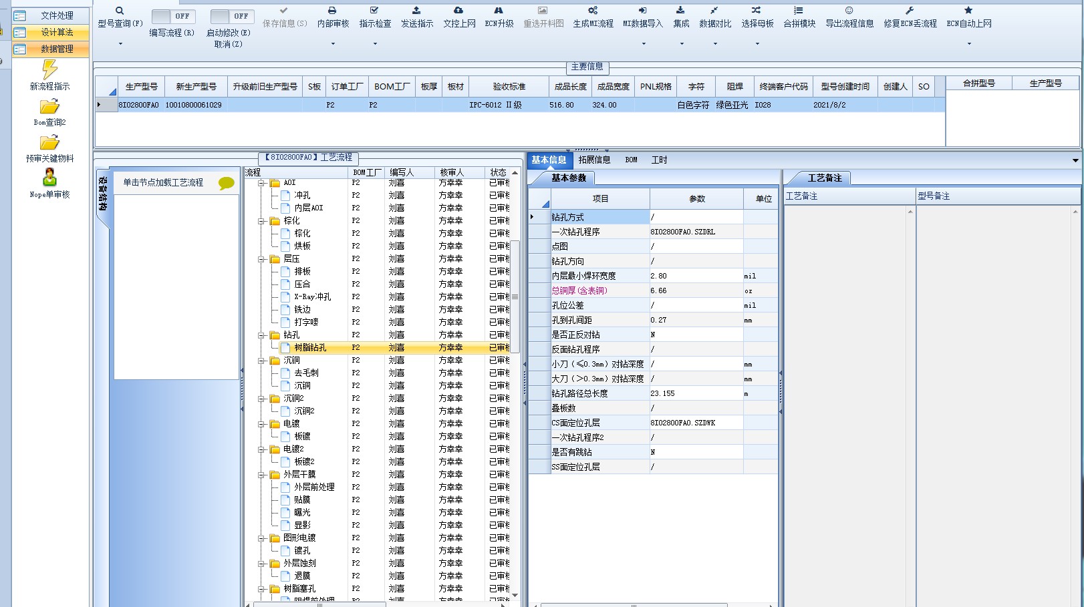The image size is (1084, 607).
Task: Collapse the 电镀 tree node
Action: tap(263, 424)
